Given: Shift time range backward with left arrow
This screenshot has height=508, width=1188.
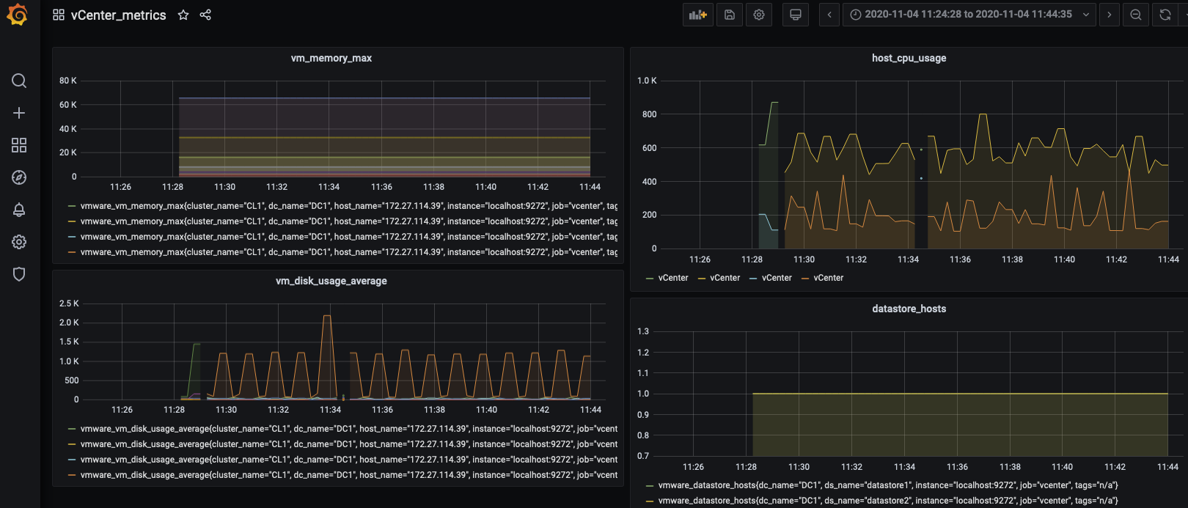Looking at the screenshot, I should 829,15.
